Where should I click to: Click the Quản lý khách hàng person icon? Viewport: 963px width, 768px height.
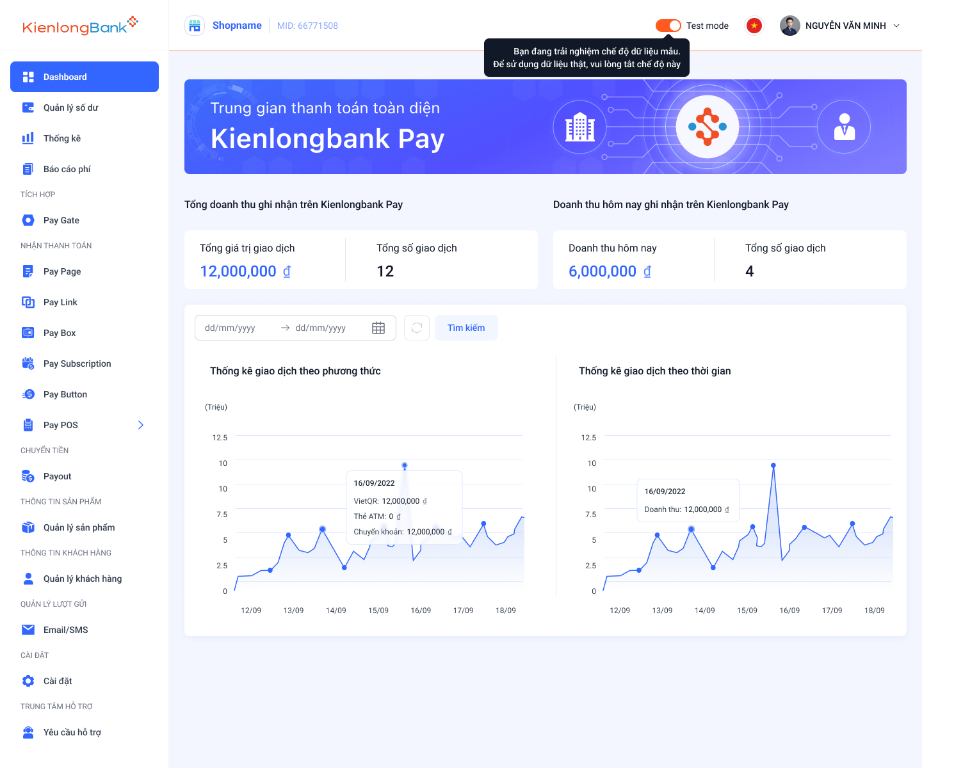tap(28, 579)
